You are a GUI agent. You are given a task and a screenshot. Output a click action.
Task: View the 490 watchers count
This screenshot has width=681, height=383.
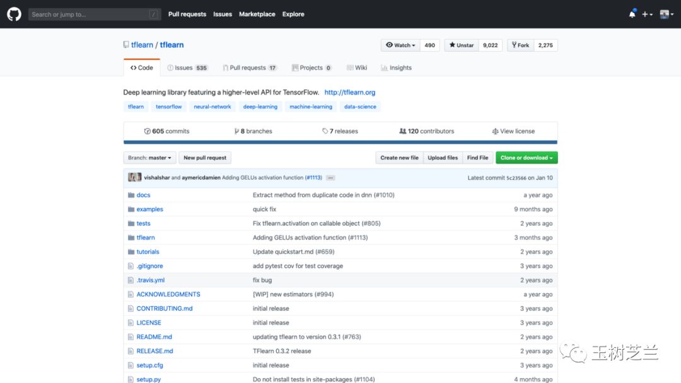430,45
